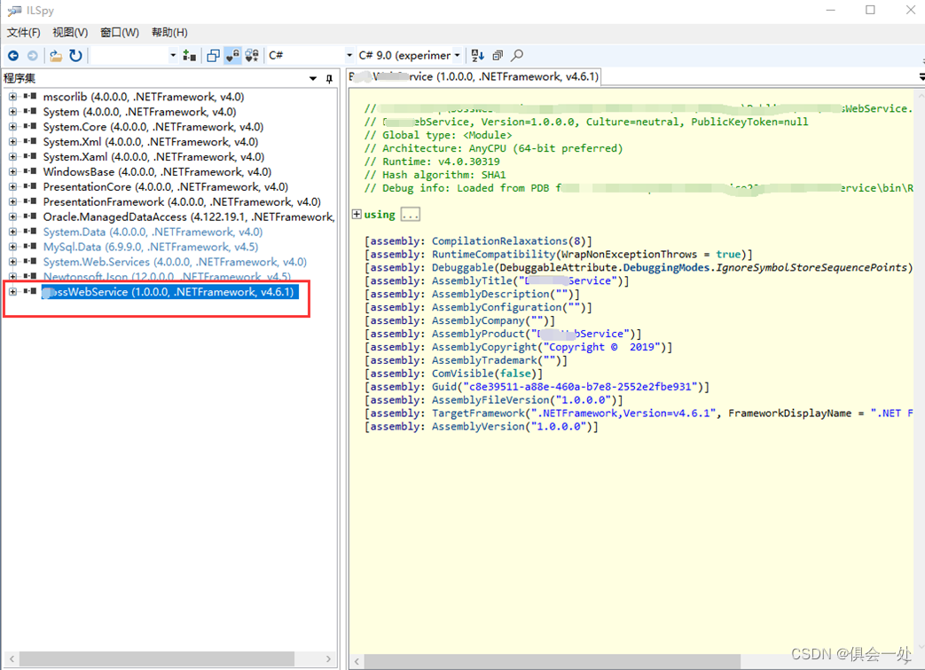This screenshot has height=670, width=925.
Task: Reload assemblies with the refresh icon
Action: [76, 56]
